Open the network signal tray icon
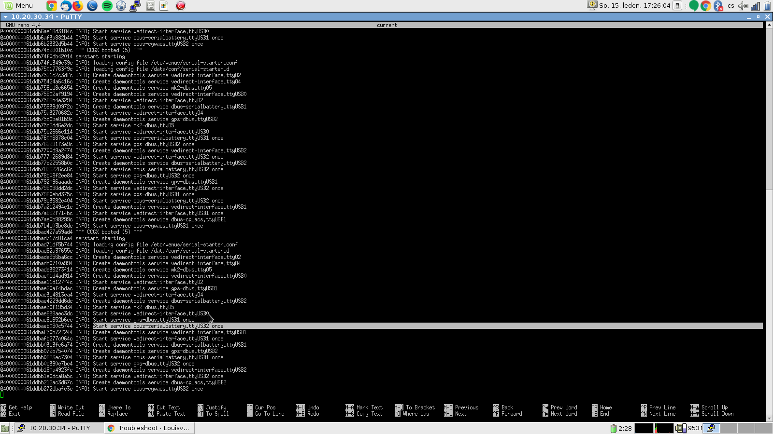This screenshot has width=773, height=434. [x=755, y=6]
